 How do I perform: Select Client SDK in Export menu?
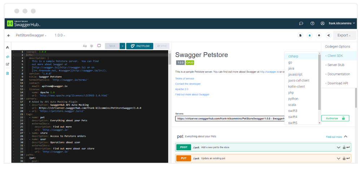tap(339, 56)
